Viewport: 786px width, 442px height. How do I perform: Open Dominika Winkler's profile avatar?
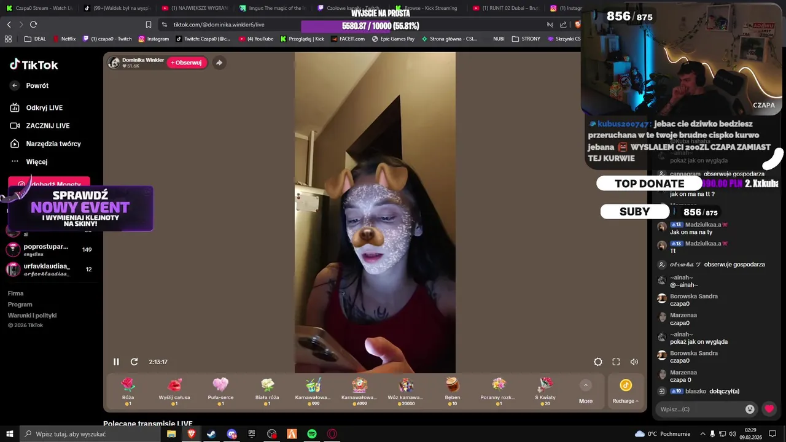click(x=114, y=63)
